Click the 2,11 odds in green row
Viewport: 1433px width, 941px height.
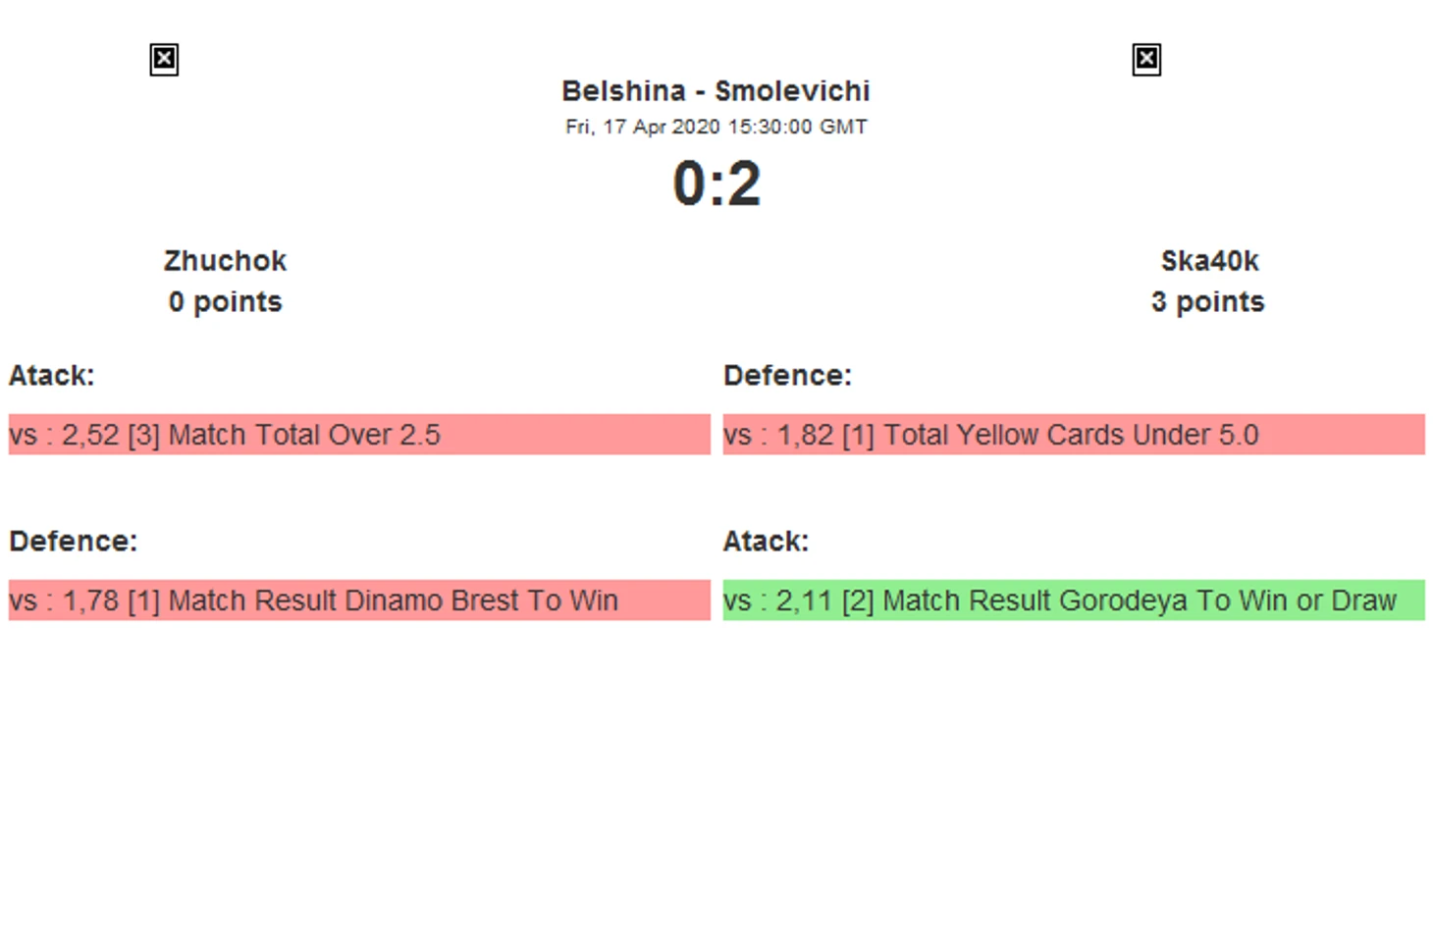pos(804,601)
